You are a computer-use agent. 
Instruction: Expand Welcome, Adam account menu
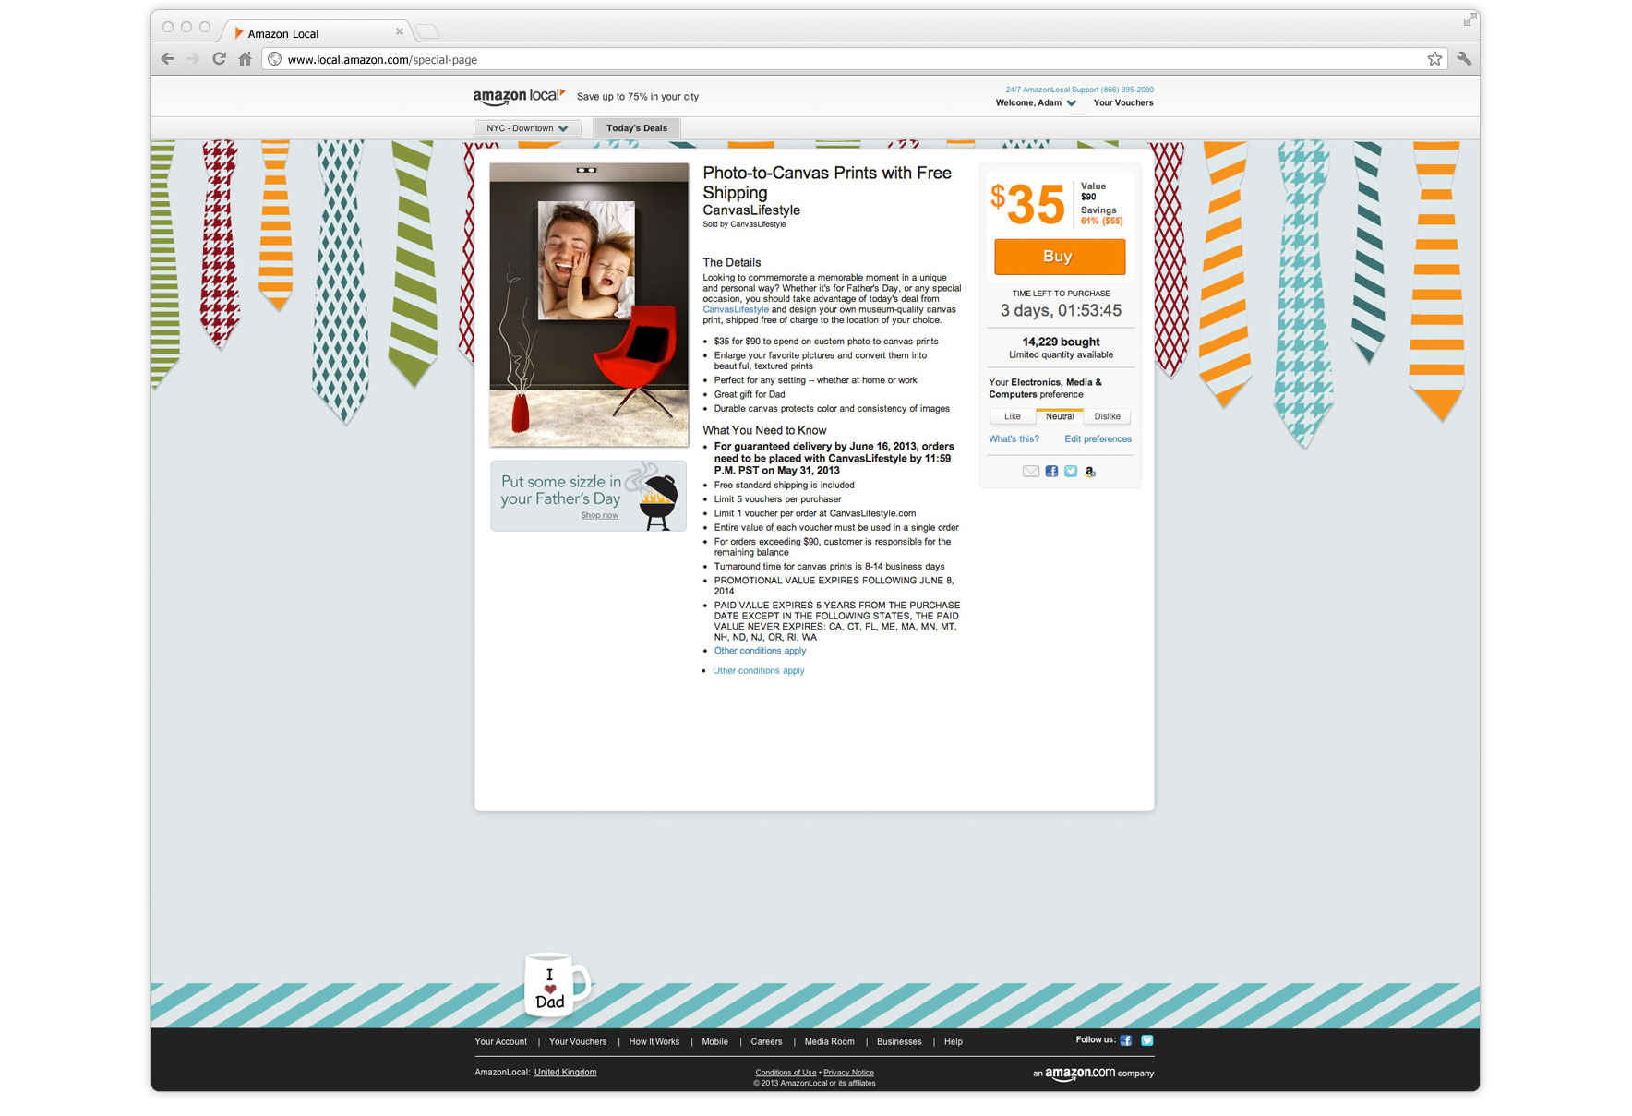click(x=1036, y=103)
